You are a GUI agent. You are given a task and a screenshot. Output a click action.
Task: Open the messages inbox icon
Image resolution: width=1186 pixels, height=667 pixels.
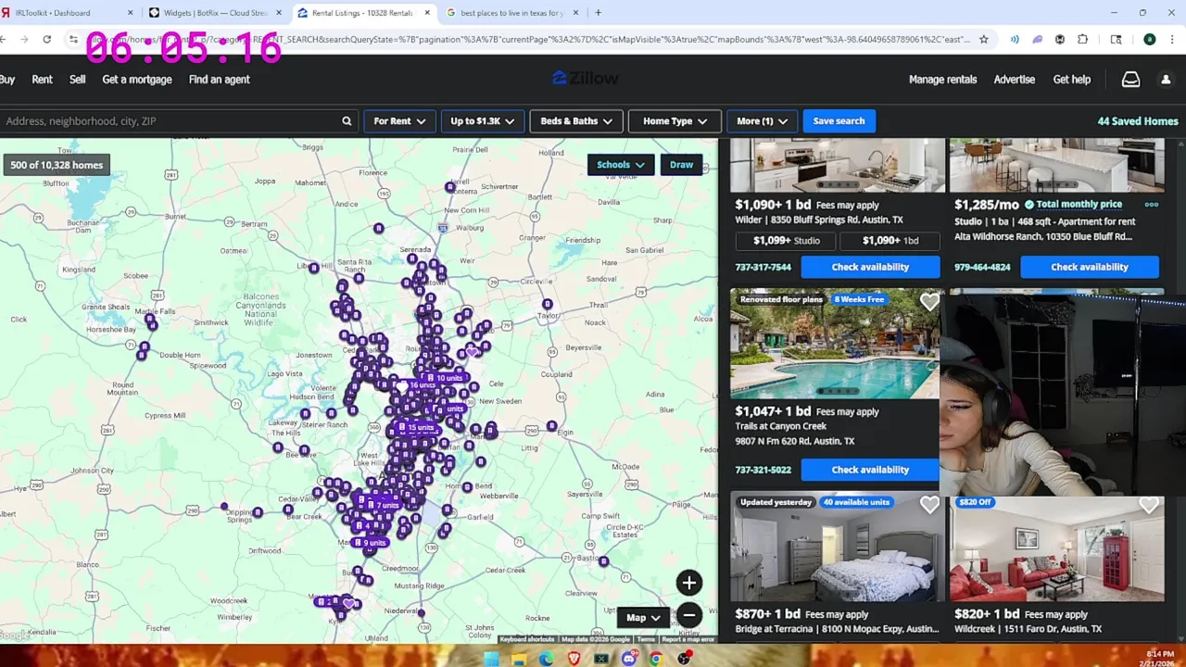1130,80
